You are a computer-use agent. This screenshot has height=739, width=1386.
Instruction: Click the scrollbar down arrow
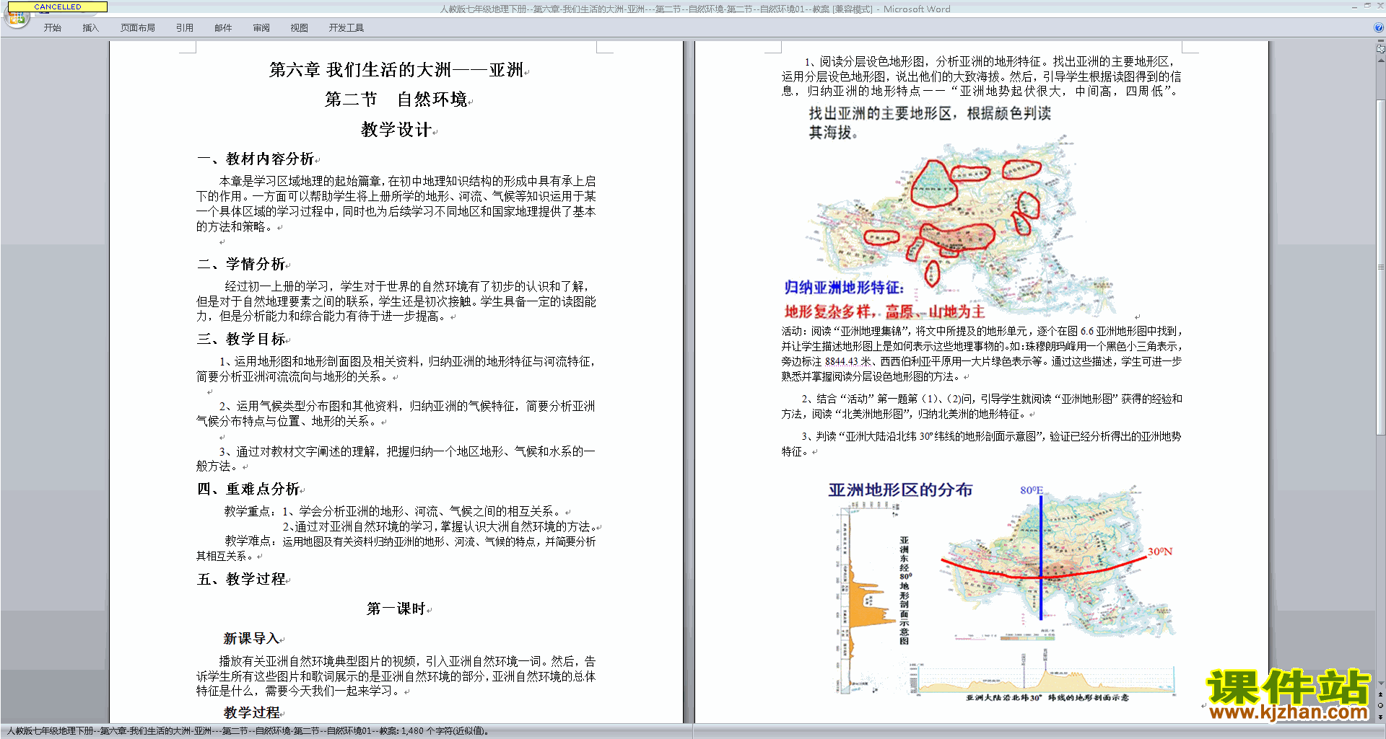(x=1381, y=683)
